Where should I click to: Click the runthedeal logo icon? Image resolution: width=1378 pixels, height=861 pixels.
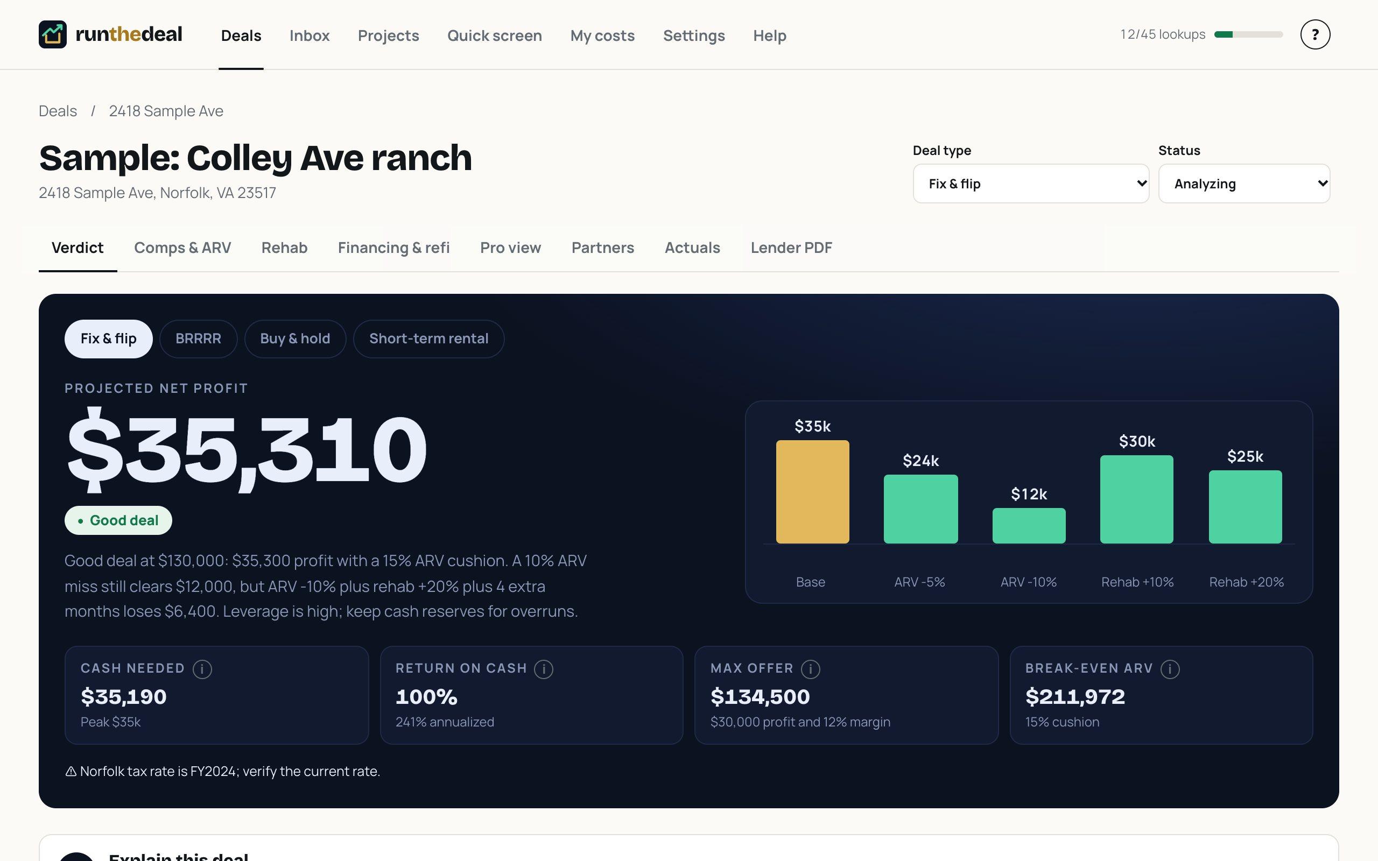[52, 34]
